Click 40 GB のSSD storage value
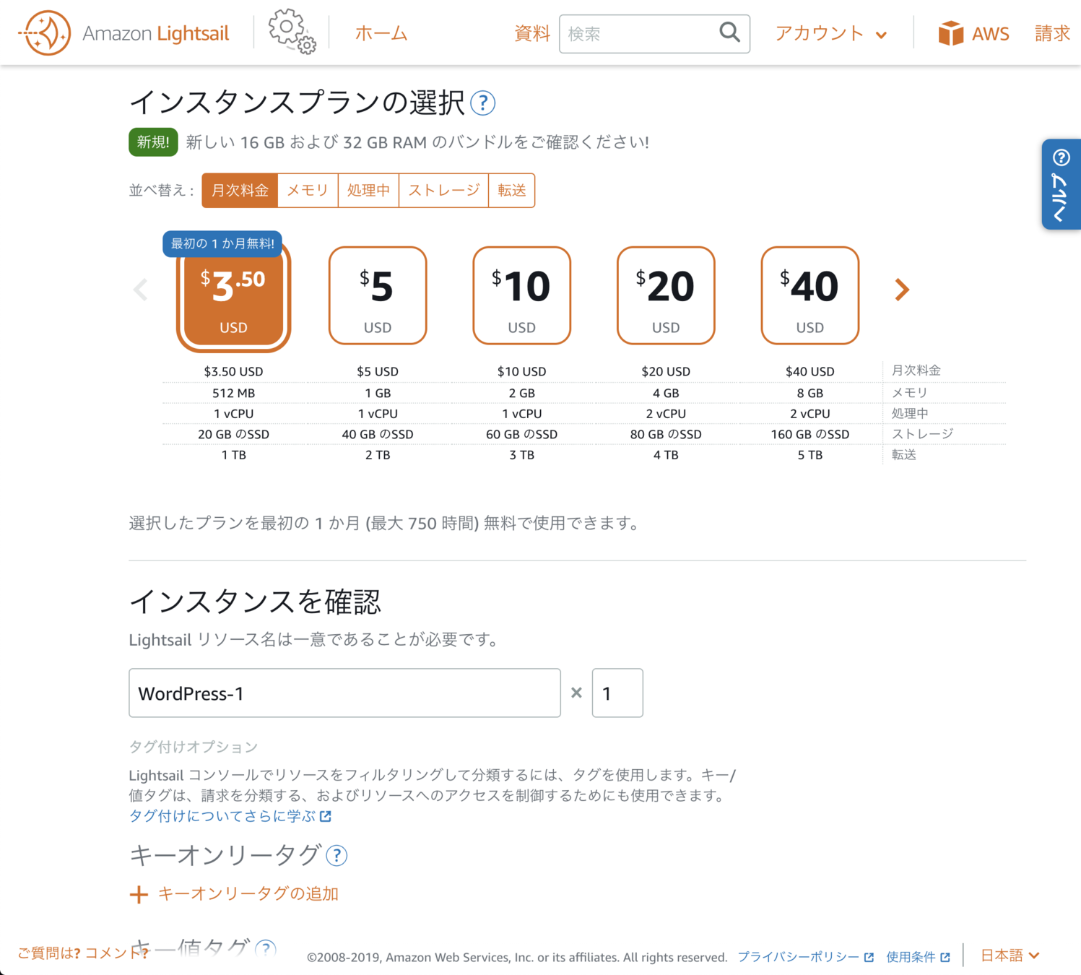 (378, 435)
